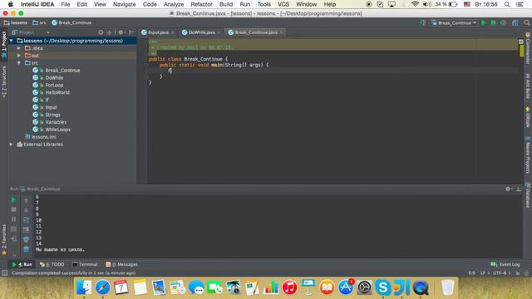The image size is (532, 299).
Task: Toggle tool window bars icon in status bar
Action: (4, 273)
